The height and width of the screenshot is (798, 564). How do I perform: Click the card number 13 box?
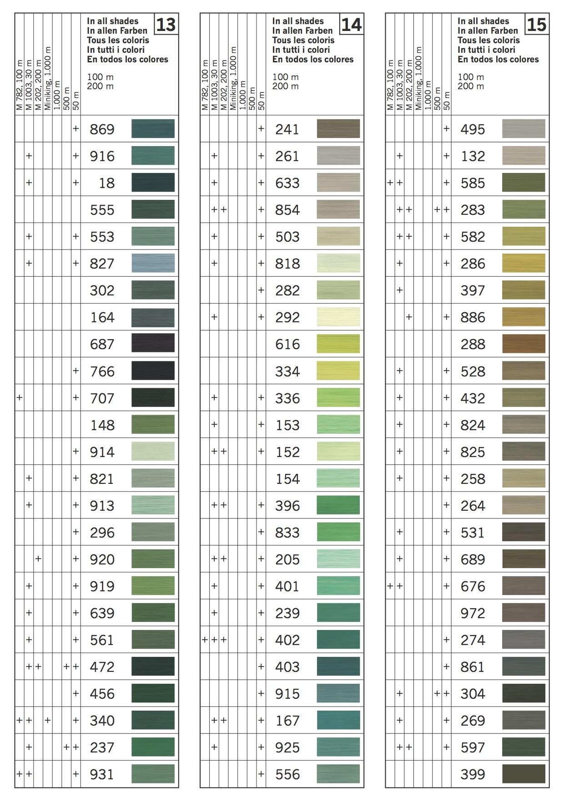tap(166, 24)
